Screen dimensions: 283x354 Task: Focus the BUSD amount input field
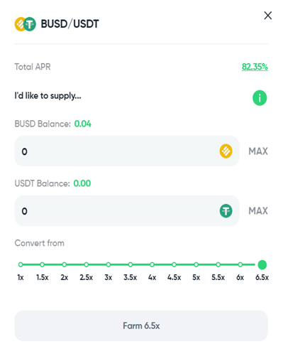tap(127, 151)
